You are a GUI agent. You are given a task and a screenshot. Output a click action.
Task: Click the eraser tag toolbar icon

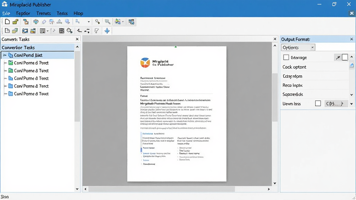pos(44,22)
